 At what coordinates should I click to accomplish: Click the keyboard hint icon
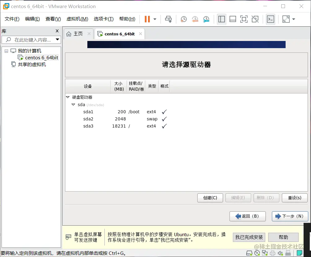click(68, 237)
